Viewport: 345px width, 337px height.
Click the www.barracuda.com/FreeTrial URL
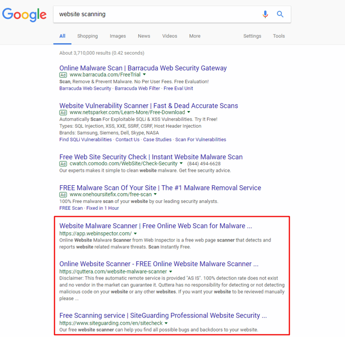(105, 75)
